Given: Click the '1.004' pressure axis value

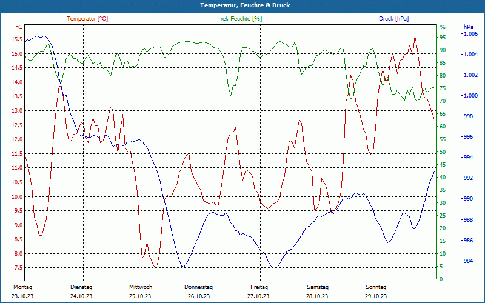Looking at the screenshot, I should tap(471, 55).
